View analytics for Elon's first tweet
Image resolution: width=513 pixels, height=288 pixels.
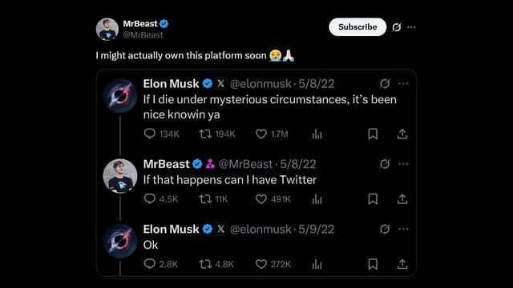tap(317, 134)
